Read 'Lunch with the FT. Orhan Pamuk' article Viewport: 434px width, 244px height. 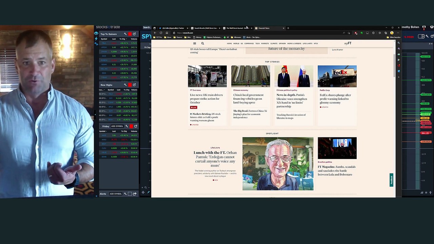point(215,159)
